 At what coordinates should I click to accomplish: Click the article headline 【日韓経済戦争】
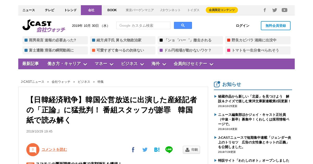[112, 110]
